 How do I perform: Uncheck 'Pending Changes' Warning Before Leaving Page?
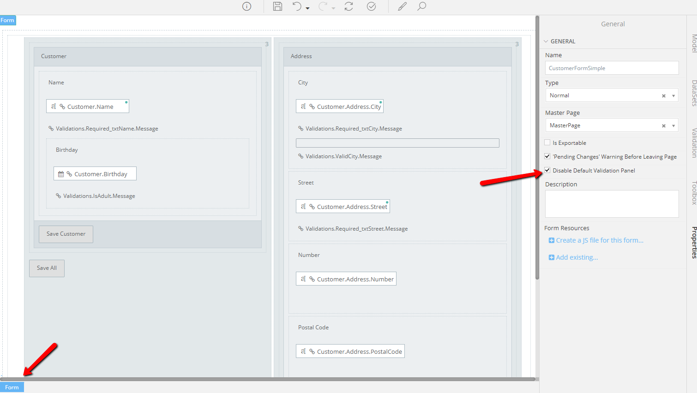click(x=547, y=156)
